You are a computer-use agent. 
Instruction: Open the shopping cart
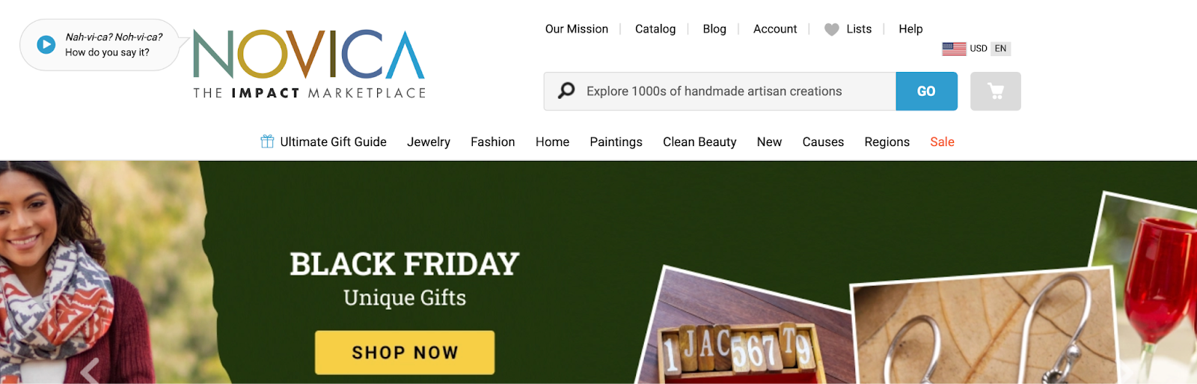click(995, 91)
